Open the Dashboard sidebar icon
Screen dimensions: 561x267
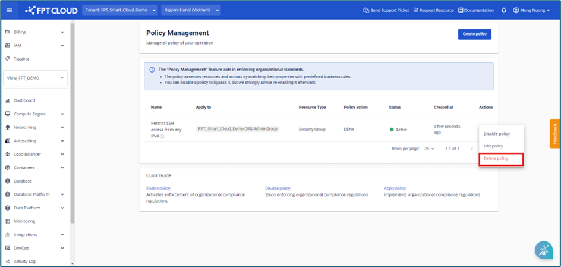(8, 100)
